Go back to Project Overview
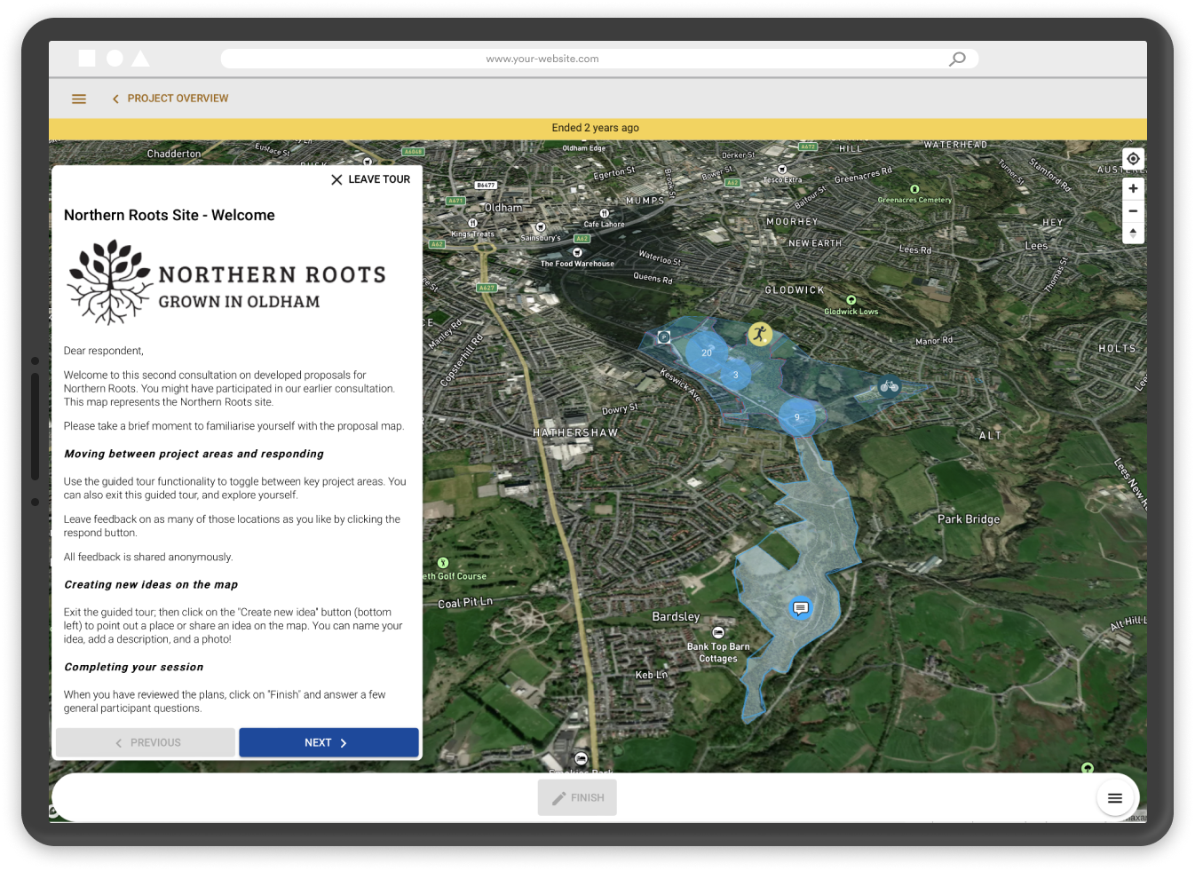The image size is (1195, 871). [x=170, y=99]
